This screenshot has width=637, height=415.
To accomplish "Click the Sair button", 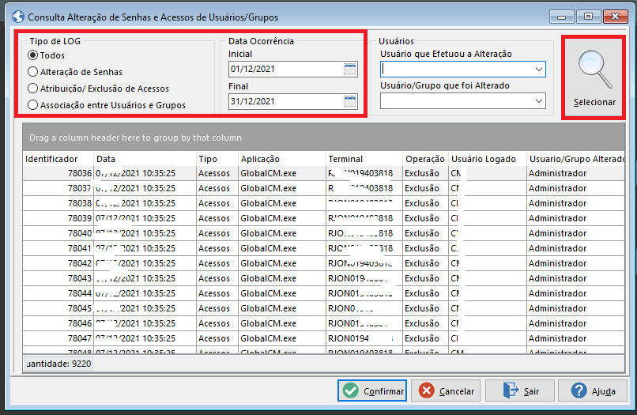I will 520,391.
